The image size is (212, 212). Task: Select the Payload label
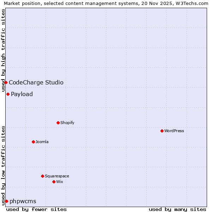point(22,94)
